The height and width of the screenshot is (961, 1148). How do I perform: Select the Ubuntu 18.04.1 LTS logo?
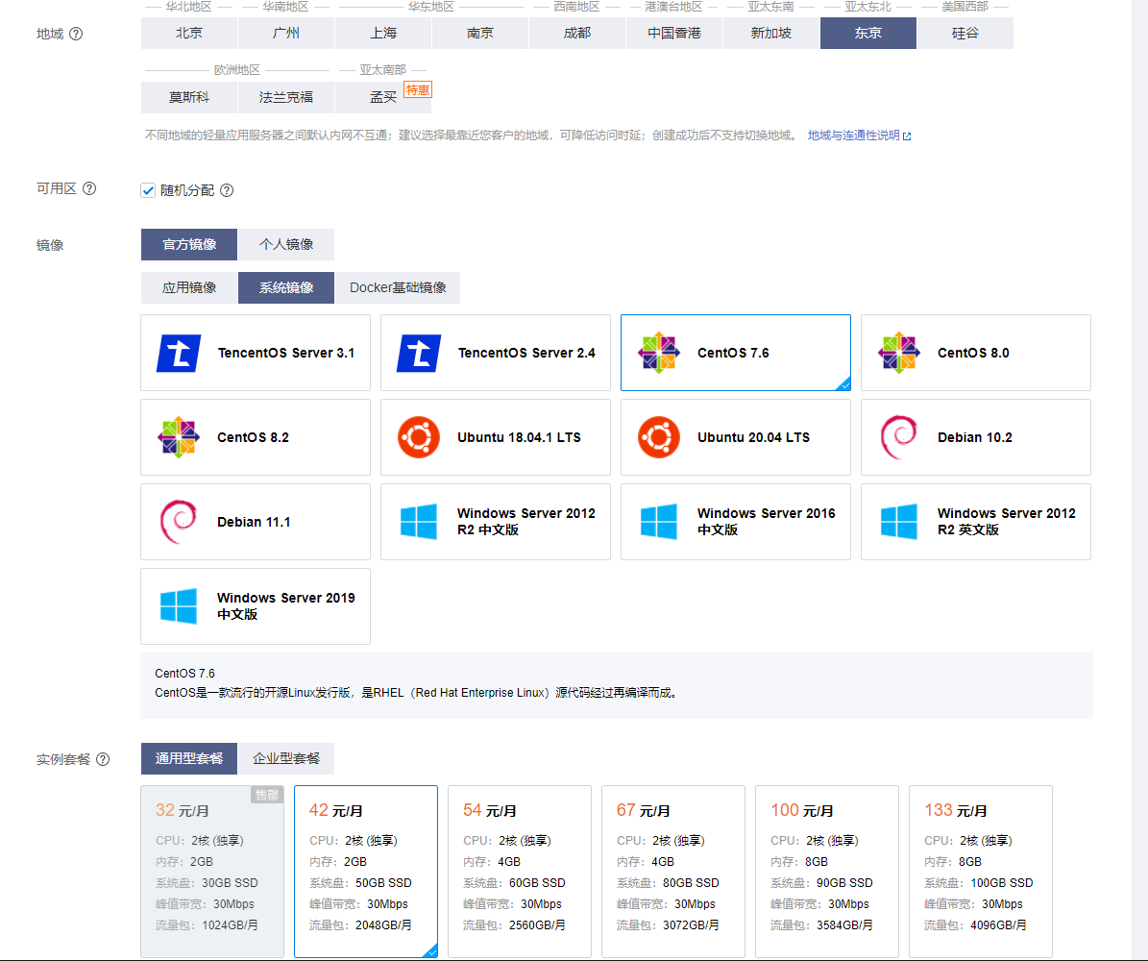pos(419,437)
